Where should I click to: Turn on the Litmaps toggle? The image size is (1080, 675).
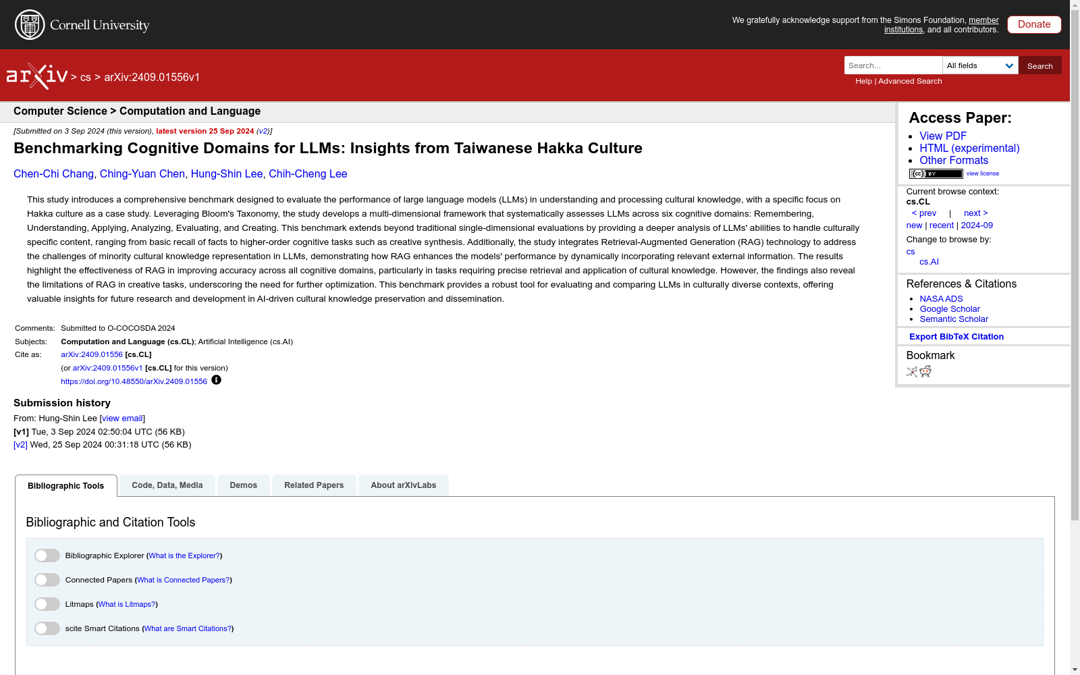tap(47, 604)
